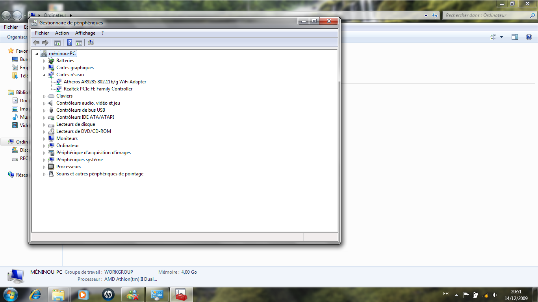The width and height of the screenshot is (538, 302).
Task: Click the Rechercher dans Ordinateur search field
Action: (x=486, y=15)
